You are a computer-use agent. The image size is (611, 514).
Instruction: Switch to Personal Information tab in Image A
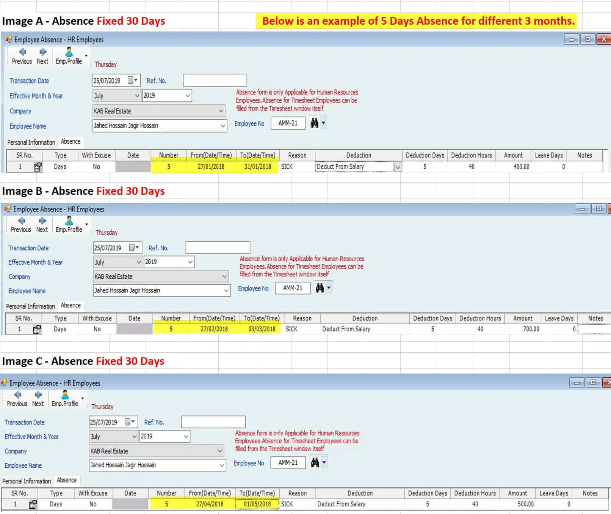tap(31, 142)
